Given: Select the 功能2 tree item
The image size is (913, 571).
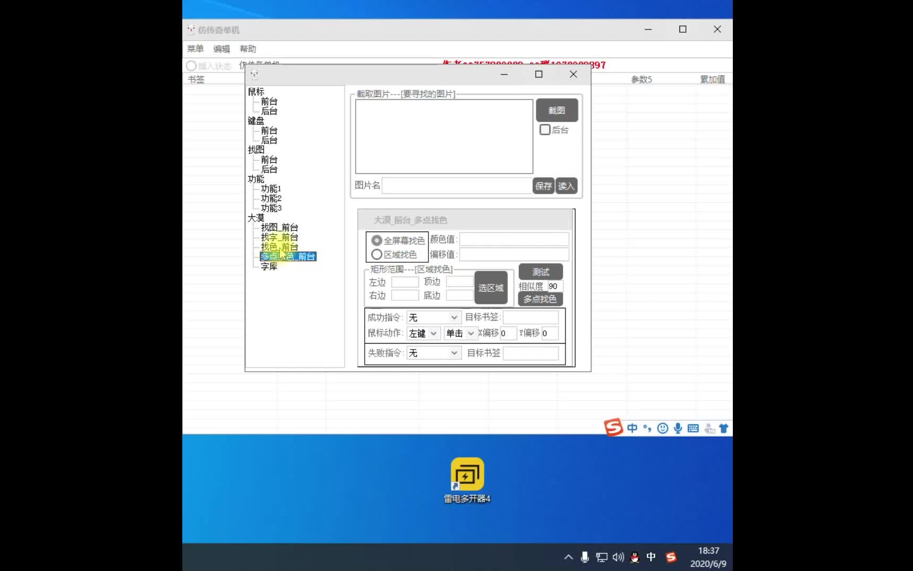Looking at the screenshot, I should 271,198.
